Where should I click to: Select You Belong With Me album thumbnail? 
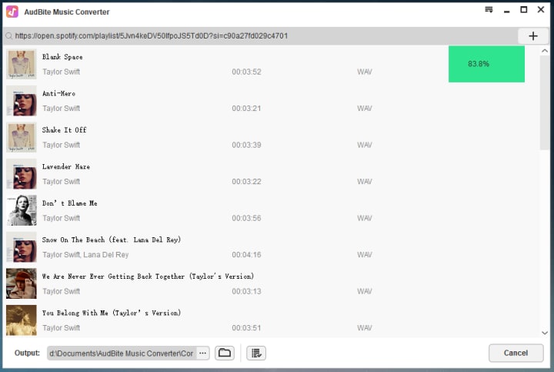[22, 320]
